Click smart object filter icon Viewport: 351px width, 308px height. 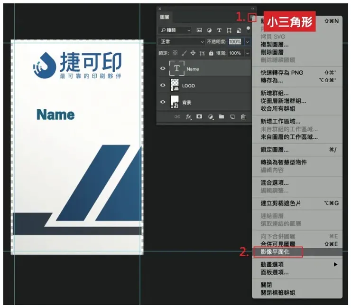tap(239, 30)
